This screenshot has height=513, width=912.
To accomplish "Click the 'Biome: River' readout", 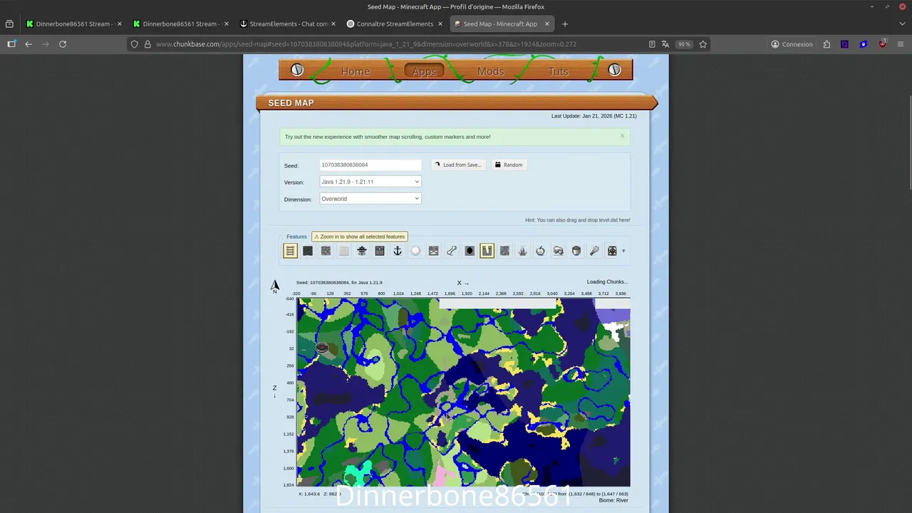I will (613, 500).
